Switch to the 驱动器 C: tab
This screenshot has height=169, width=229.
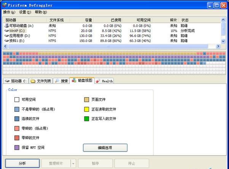tap(16, 81)
